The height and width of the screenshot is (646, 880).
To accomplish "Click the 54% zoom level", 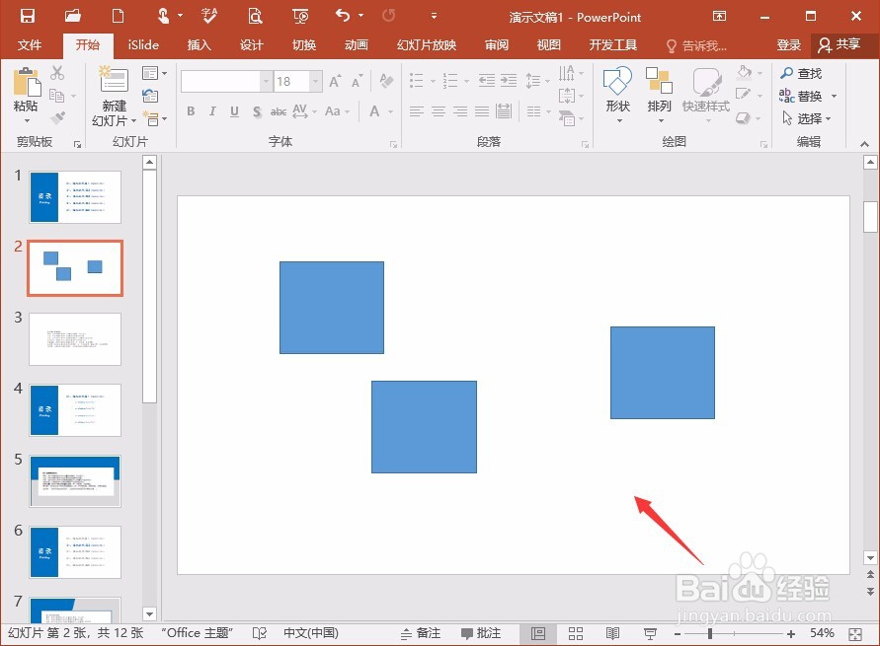I will coord(822,634).
